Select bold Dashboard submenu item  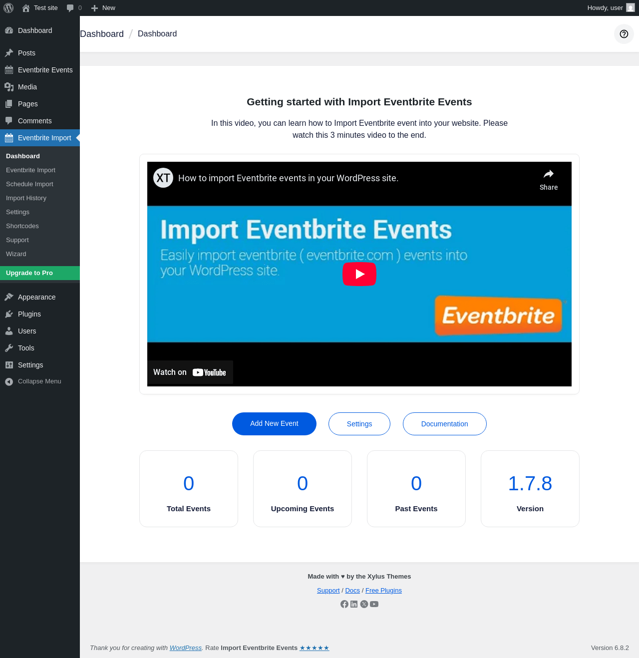pyautogui.click(x=23, y=156)
